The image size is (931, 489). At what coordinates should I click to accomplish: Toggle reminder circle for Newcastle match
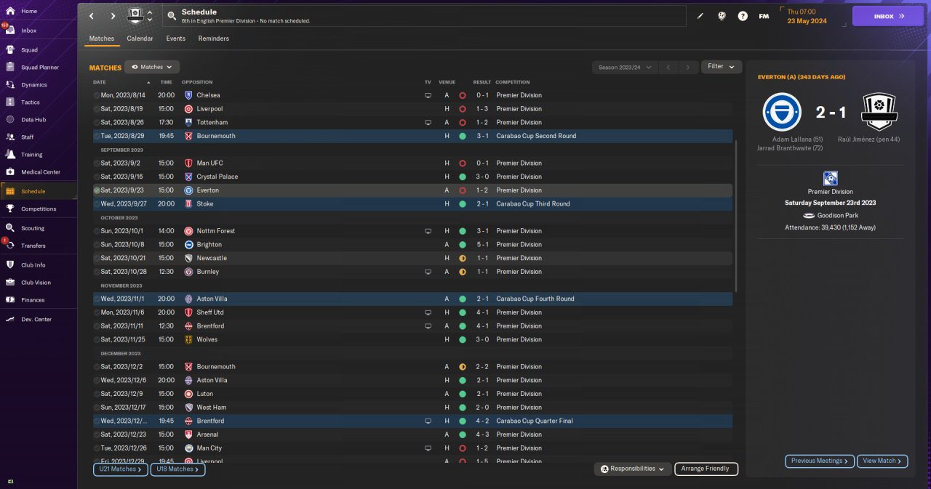(x=97, y=258)
